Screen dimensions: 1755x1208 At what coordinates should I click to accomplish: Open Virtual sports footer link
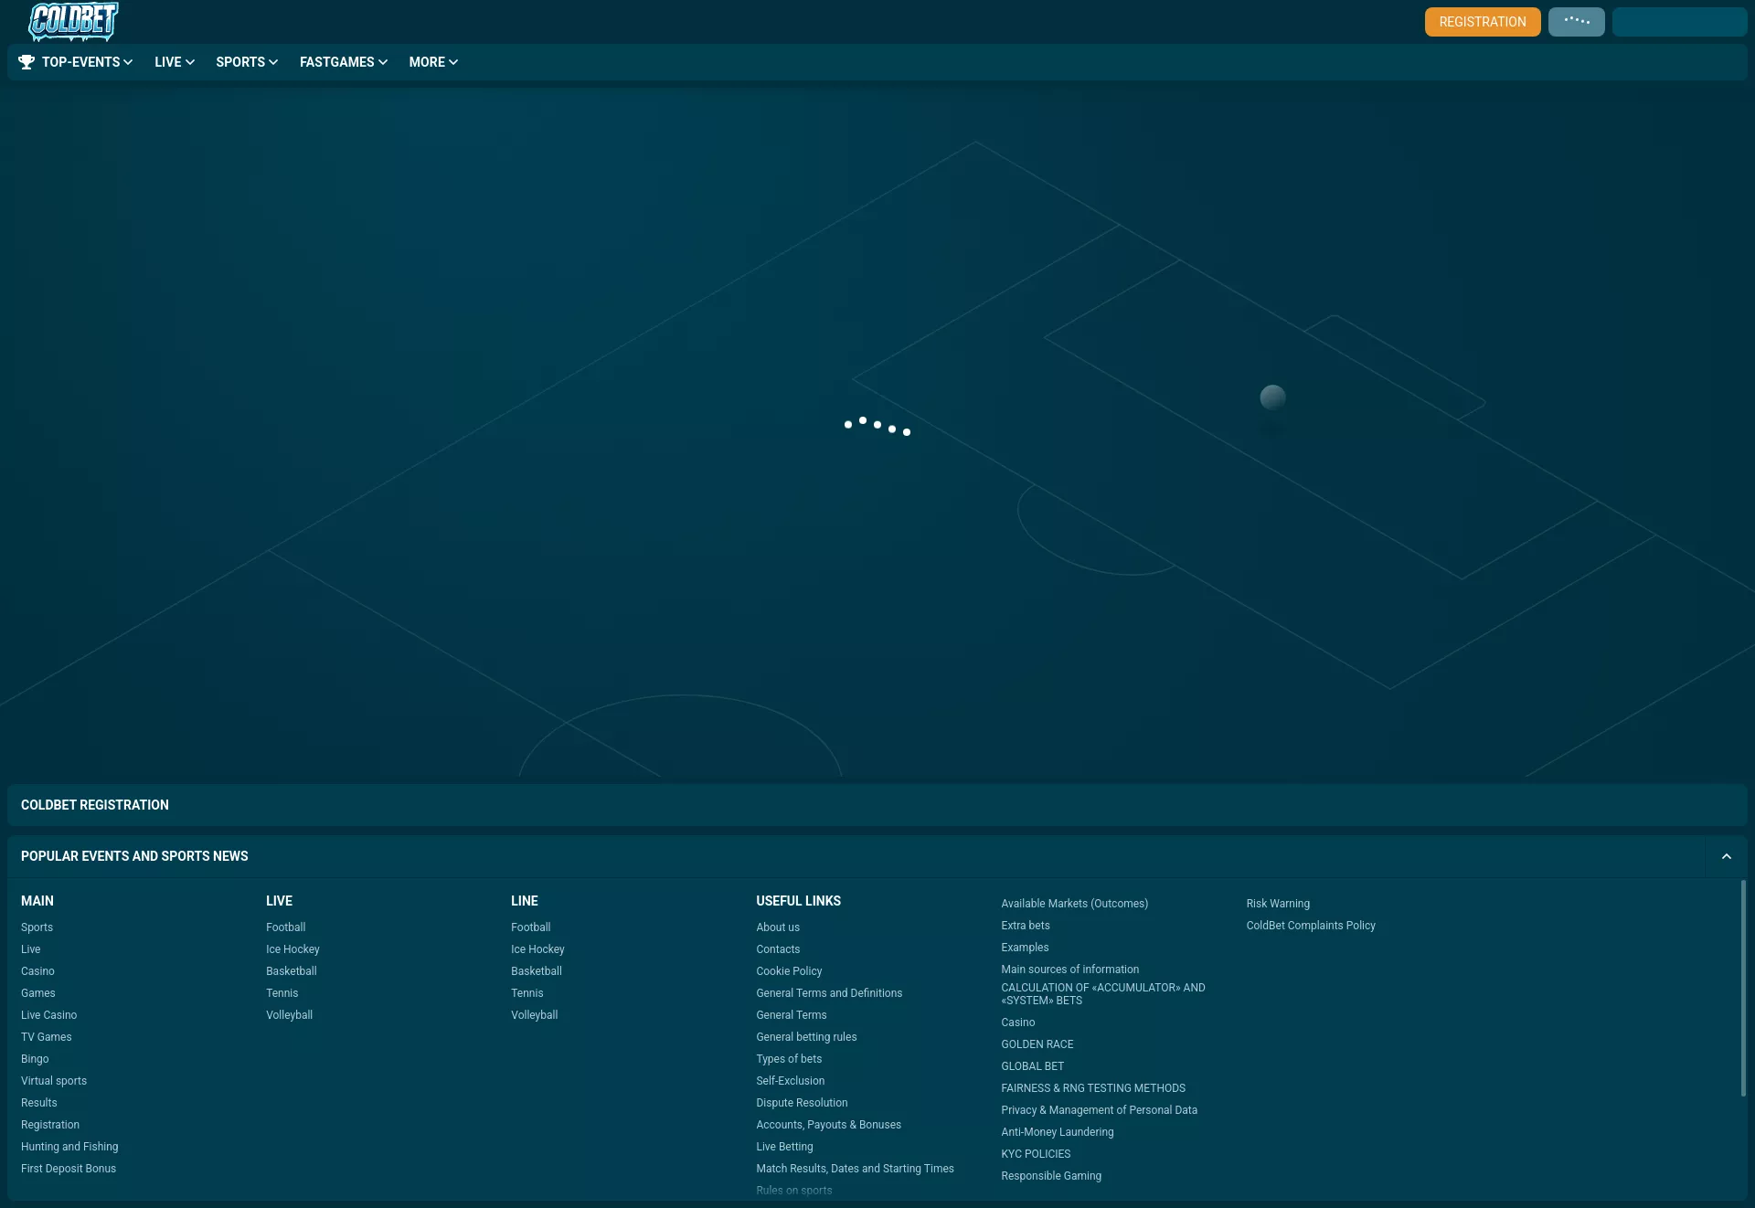tap(54, 1081)
